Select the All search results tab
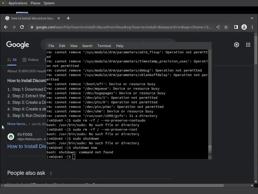The image size is (258, 194). (12, 60)
